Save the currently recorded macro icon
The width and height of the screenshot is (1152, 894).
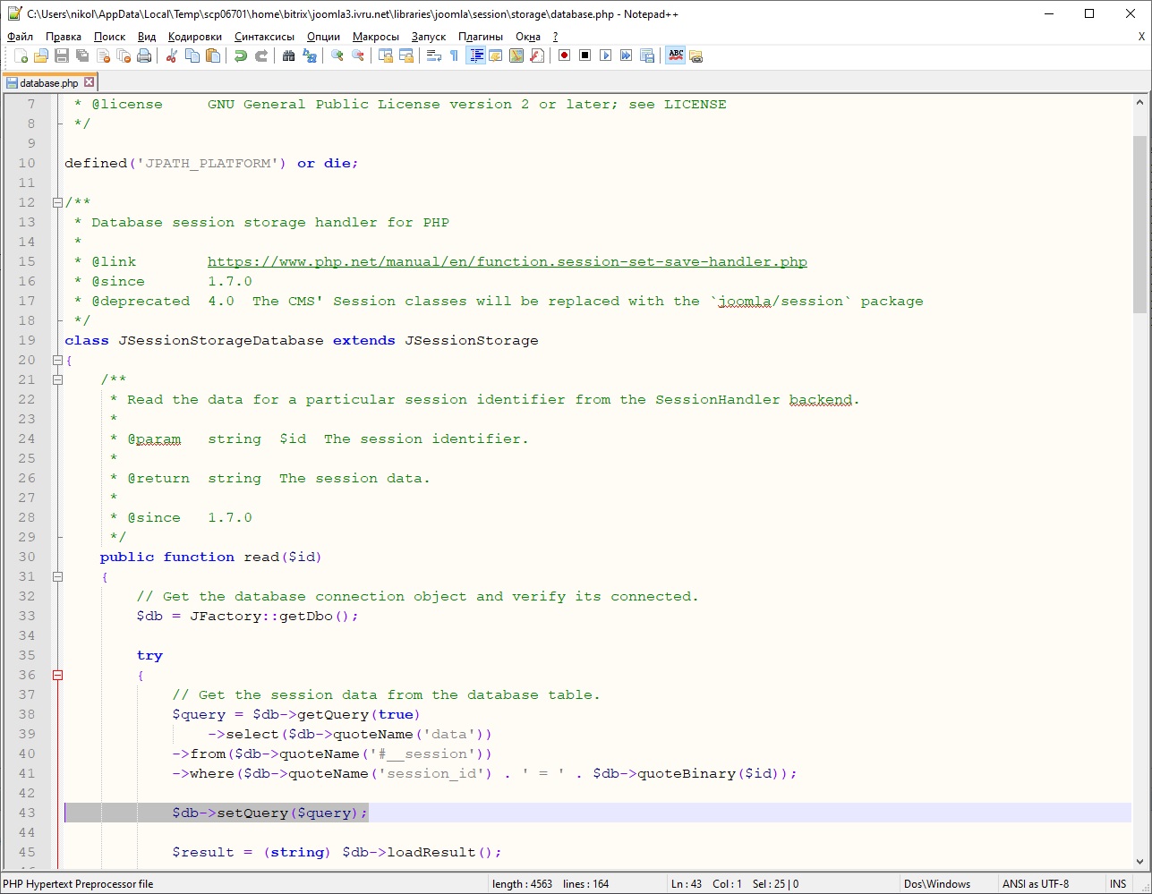pyautogui.click(x=647, y=55)
